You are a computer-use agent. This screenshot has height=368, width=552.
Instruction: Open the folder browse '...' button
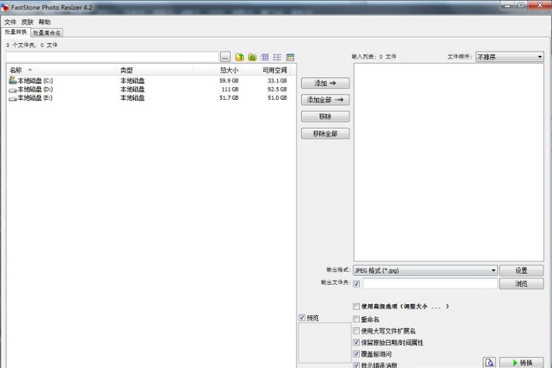225,57
